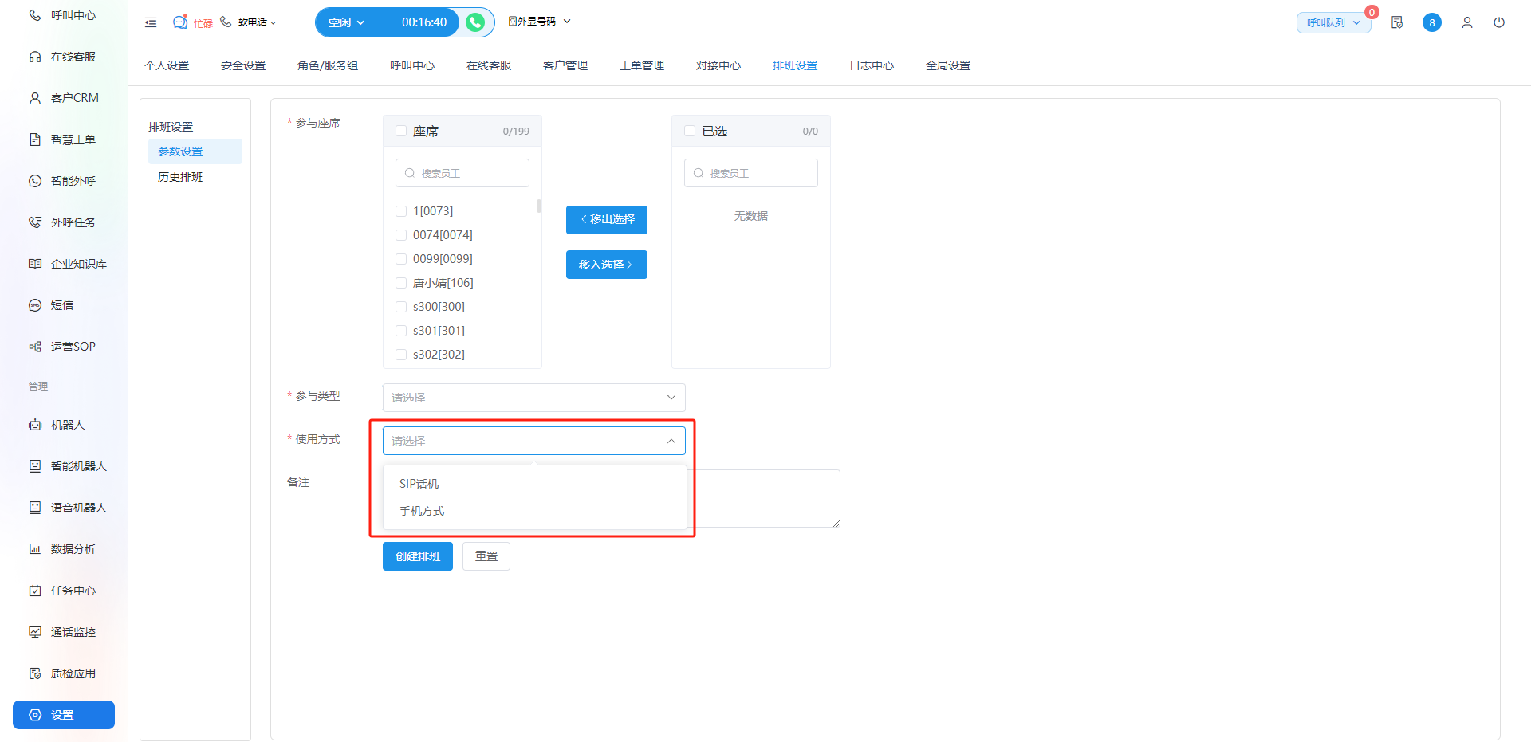Open 运营SOP icon in sidebar
1531x742 pixels.
pos(35,347)
